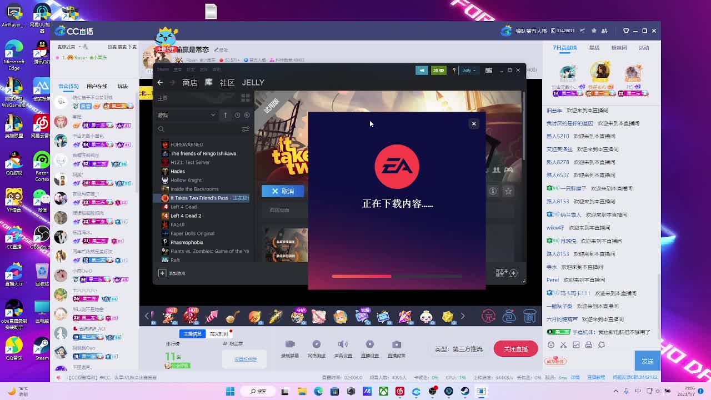
Task: Switch Steam to Big Picture mode
Action: pos(489,71)
